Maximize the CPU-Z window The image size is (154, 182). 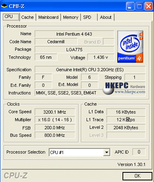point(139,6)
